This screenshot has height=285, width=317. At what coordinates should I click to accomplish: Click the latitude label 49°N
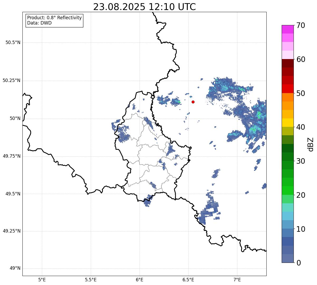[15, 268]
